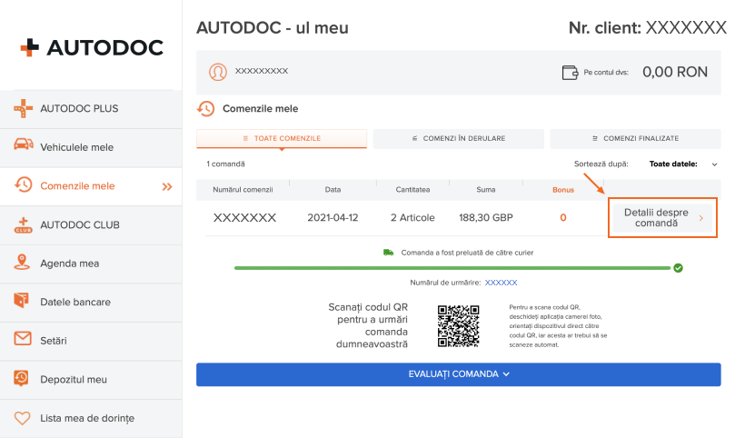Expand the Evaluați comanda section

point(458,374)
